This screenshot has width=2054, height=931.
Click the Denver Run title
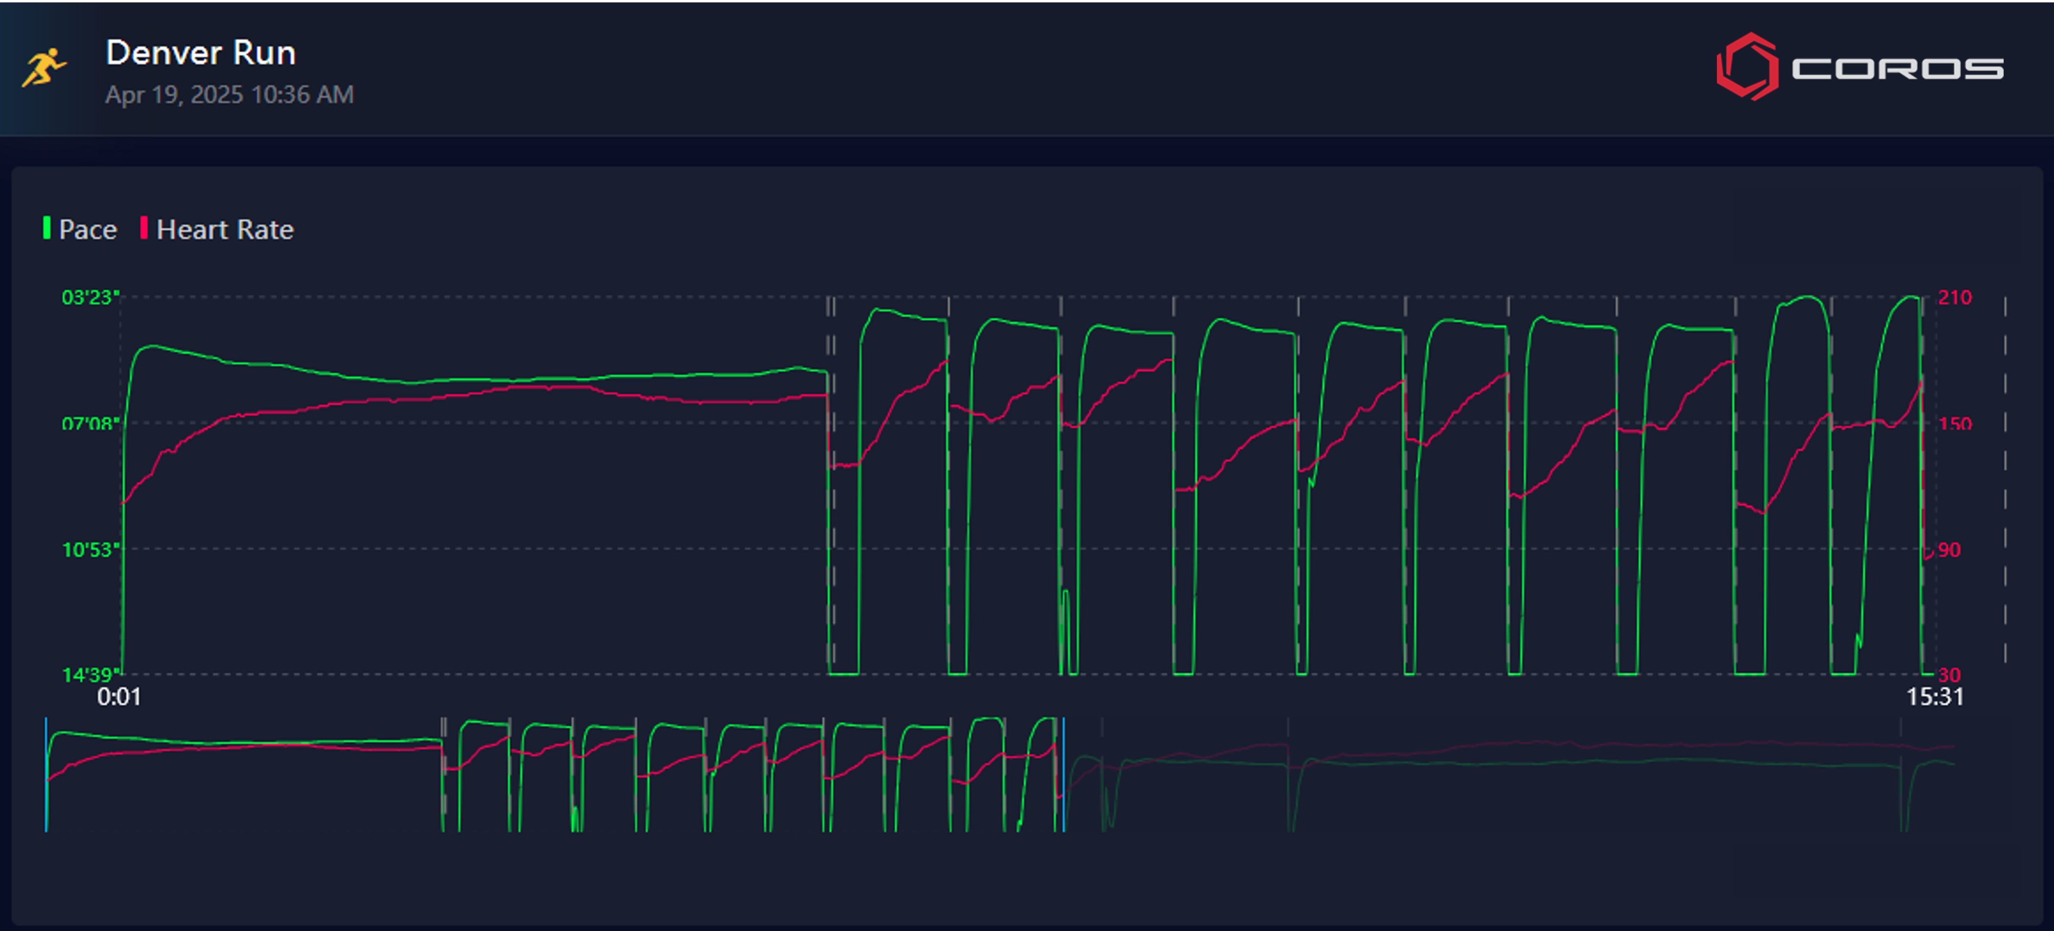pyautogui.click(x=201, y=52)
